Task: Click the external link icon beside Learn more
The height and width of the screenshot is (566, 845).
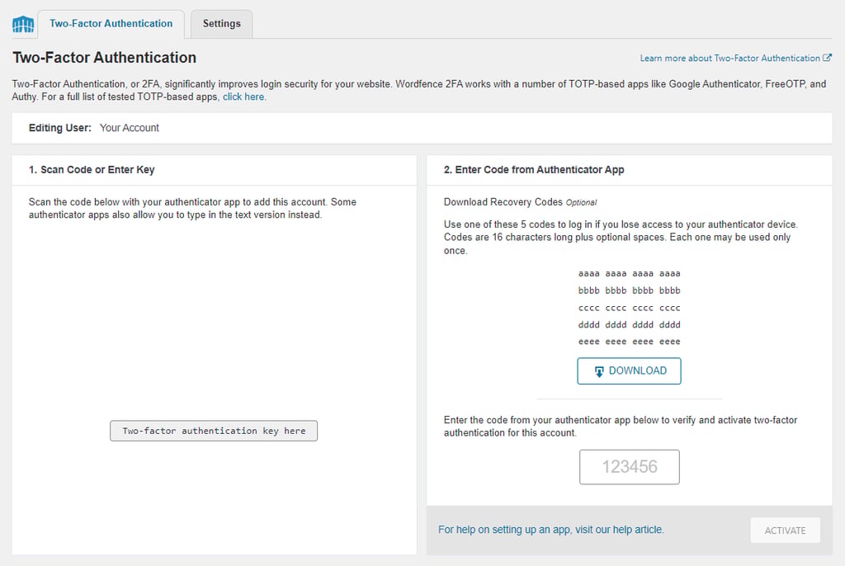Action: pos(827,58)
